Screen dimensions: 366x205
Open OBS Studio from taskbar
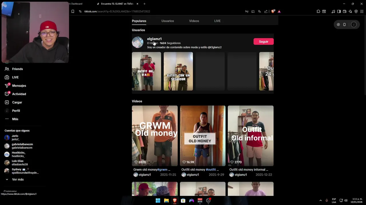tap(208, 200)
